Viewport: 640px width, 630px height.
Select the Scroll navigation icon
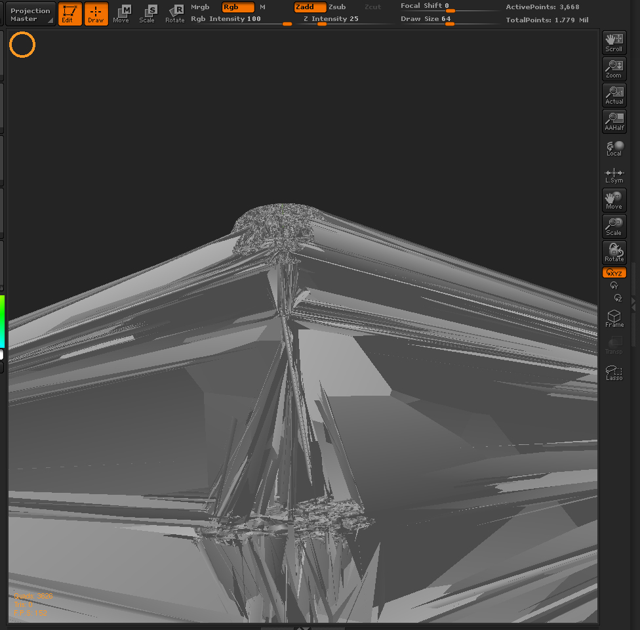tap(614, 42)
